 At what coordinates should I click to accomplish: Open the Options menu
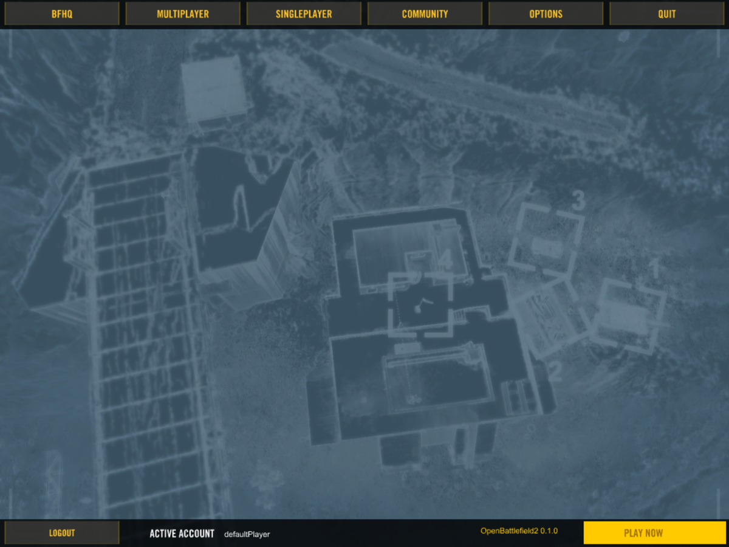546,13
